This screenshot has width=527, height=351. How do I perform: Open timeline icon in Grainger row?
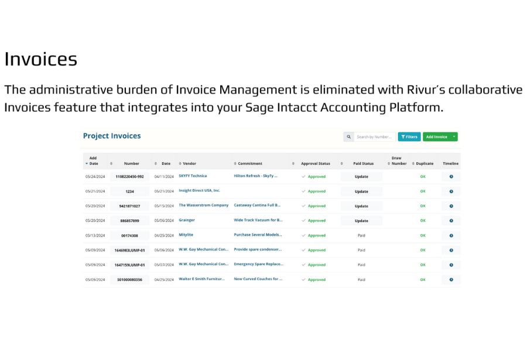click(x=451, y=221)
